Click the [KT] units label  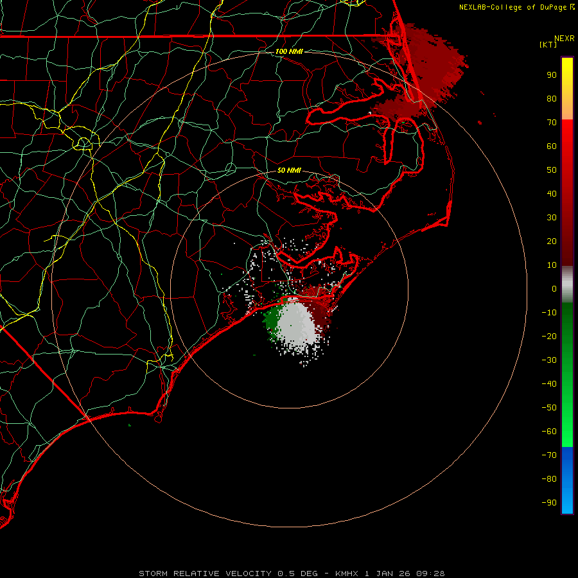point(548,44)
